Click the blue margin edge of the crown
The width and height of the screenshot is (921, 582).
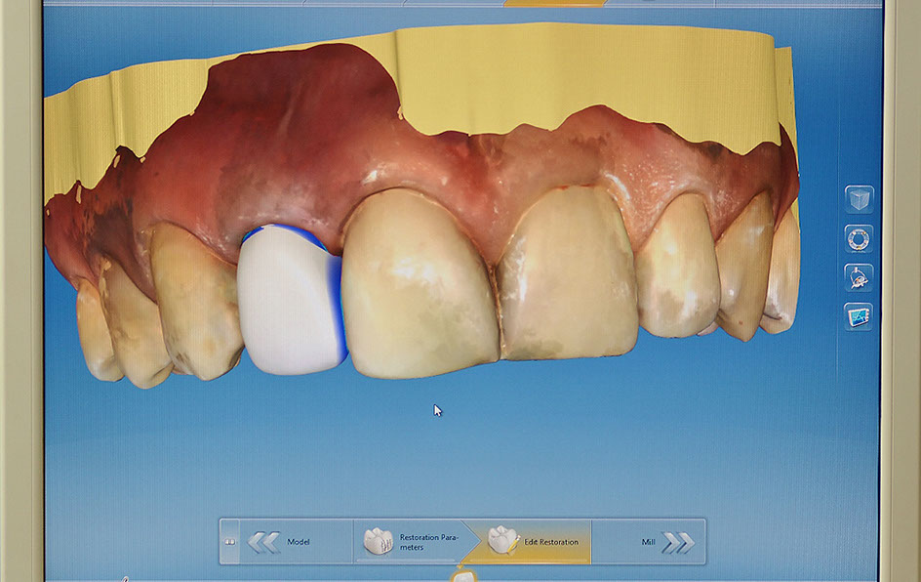point(338,301)
